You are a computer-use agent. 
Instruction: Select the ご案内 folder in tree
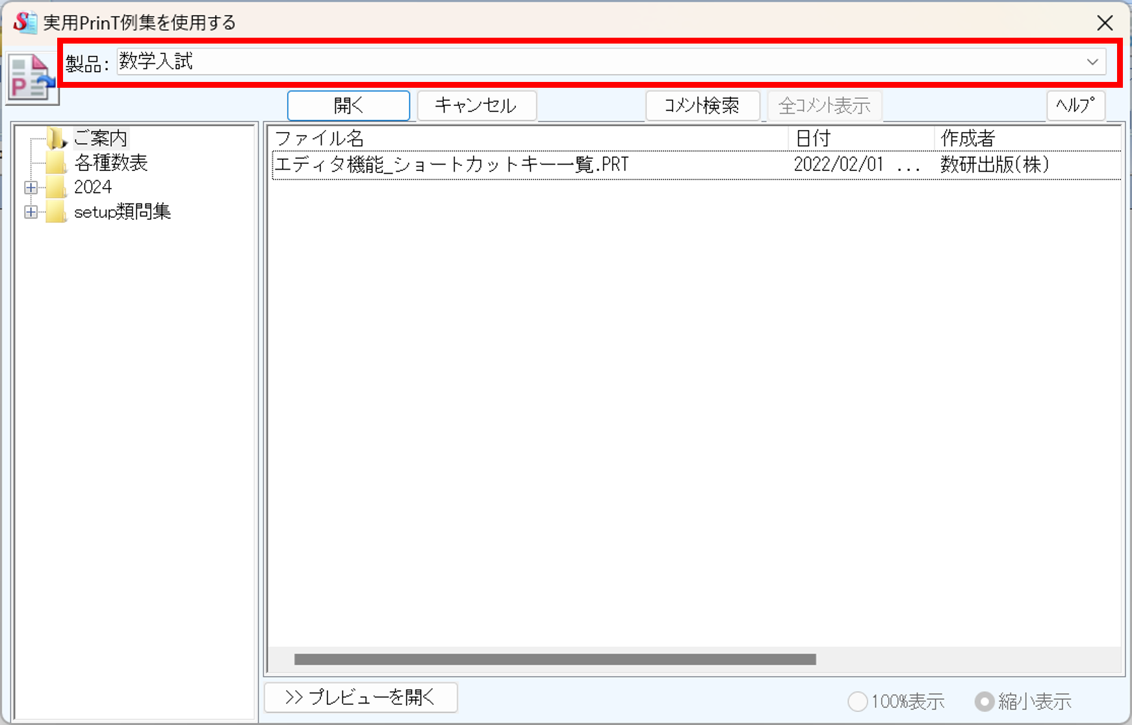click(100, 138)
